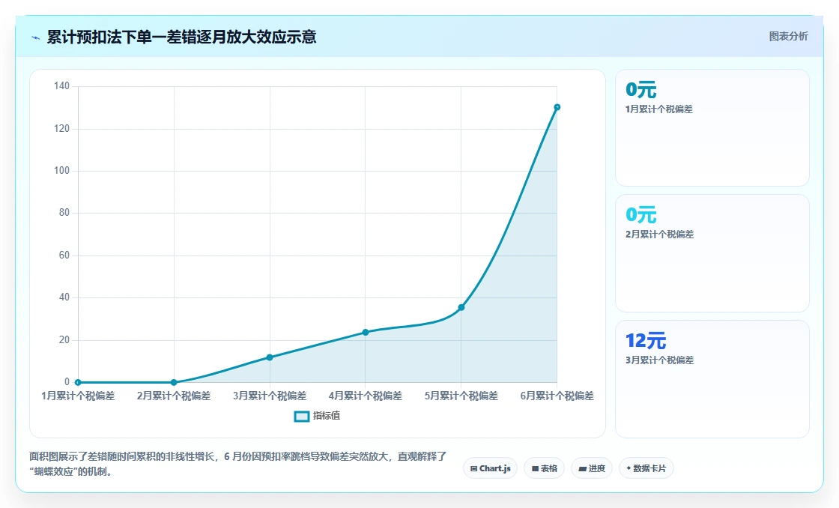The image size is (839, 508).
Task: Click y-axis value 120
Action: coord(61,128)
